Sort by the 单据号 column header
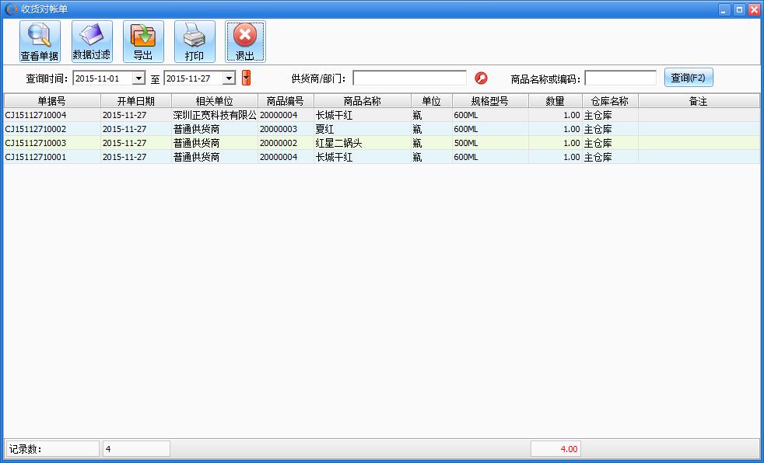 [52, 101]
